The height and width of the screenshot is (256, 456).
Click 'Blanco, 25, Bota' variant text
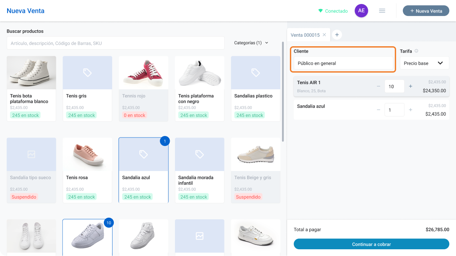tap(311, 91)
